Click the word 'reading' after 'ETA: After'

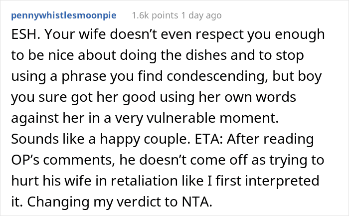pos(289,140)
